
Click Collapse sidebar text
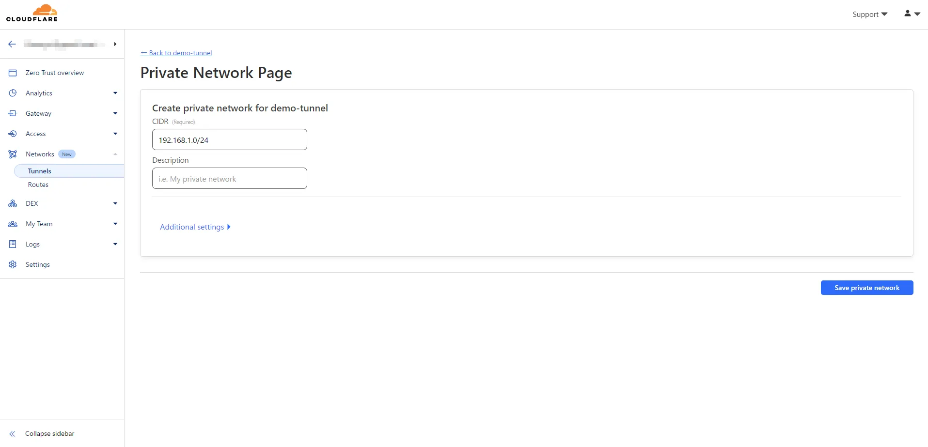point(50,434)
